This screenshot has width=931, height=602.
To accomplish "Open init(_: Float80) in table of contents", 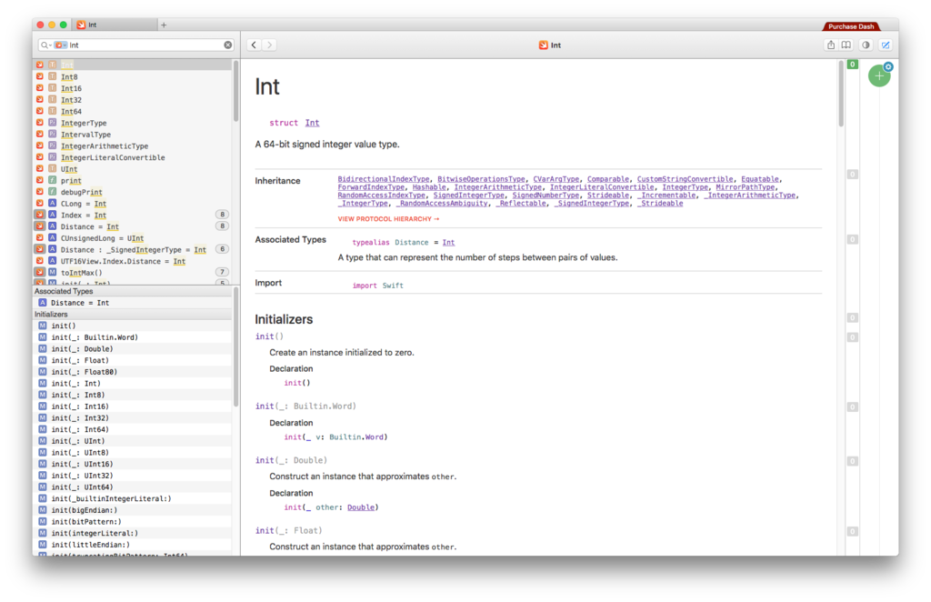I will 133,372.
